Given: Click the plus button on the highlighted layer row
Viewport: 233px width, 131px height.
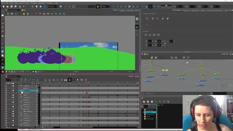Looking at the screenshot, I should pos(37,91).
